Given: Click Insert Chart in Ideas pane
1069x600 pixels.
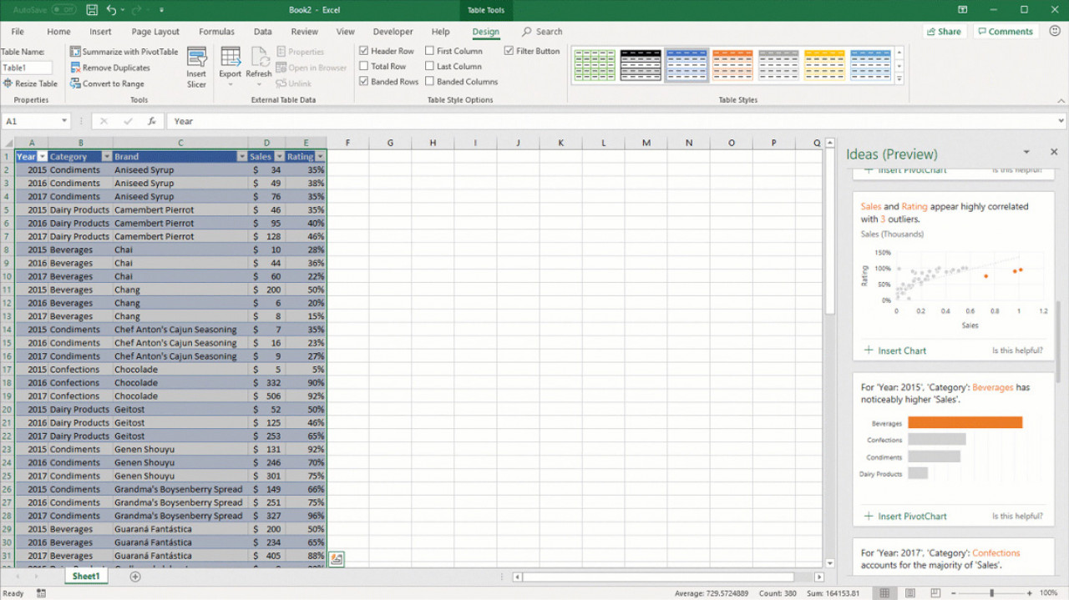Looking at the screenshot, I should 901,350.
